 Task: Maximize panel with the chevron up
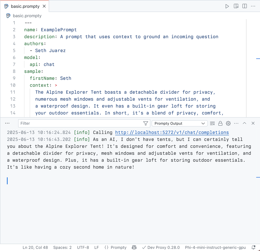click(x=244, y=123)
